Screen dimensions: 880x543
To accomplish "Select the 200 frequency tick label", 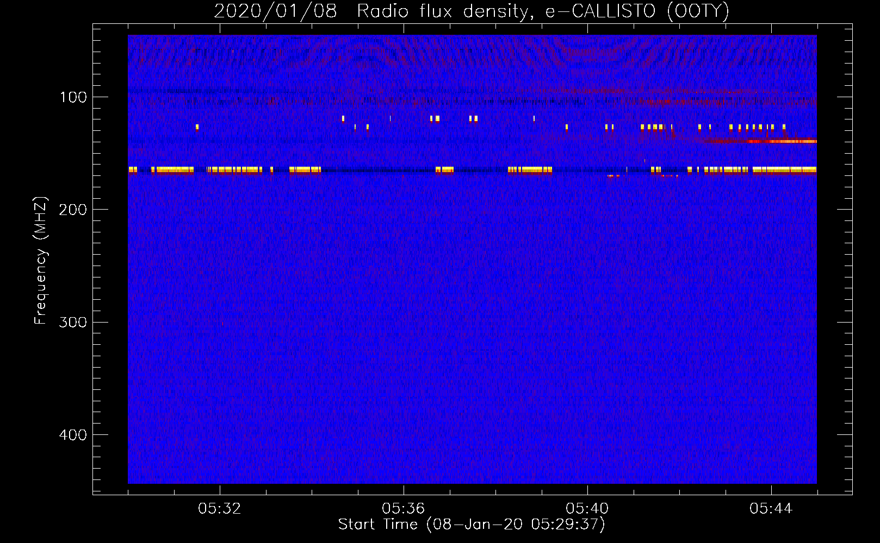I will 73,210.
